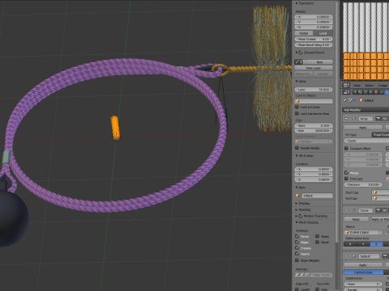Open the Fit Type dropdown
Image resolution: width=389 pixels, height=291 pixels.
[380, 134]
